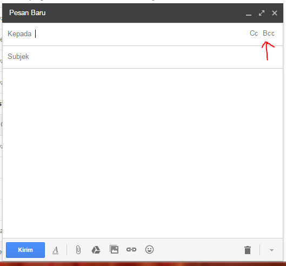Open the emoticon smiley picker

149,249
